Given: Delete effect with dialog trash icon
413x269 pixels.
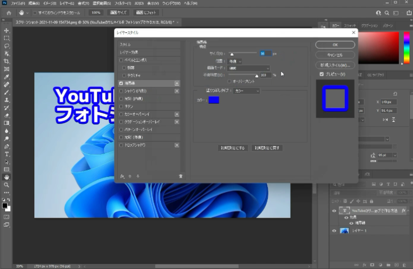Looking at the screenshot, I should click(181, 176).
